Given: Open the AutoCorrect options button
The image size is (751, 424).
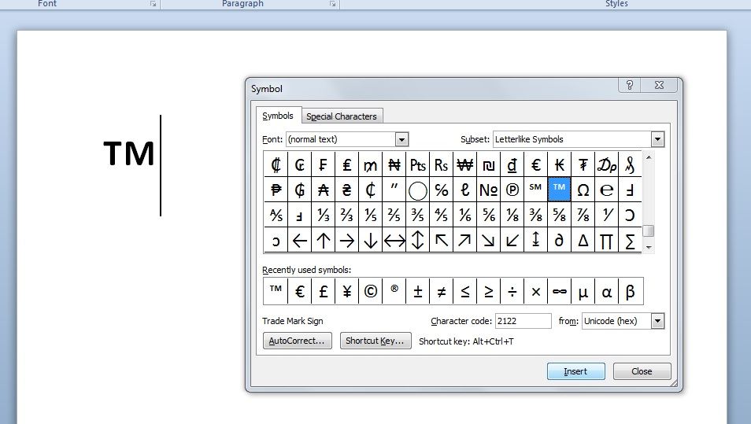Looking at the screenshot, I should tap(297, 341).
